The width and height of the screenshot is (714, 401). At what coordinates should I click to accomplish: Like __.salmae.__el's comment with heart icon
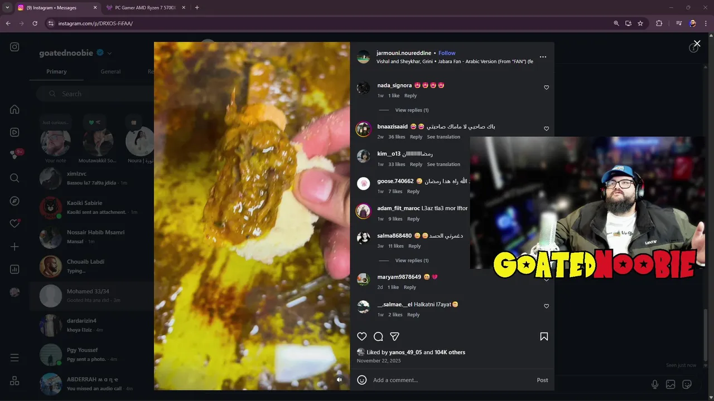[546, 306]
